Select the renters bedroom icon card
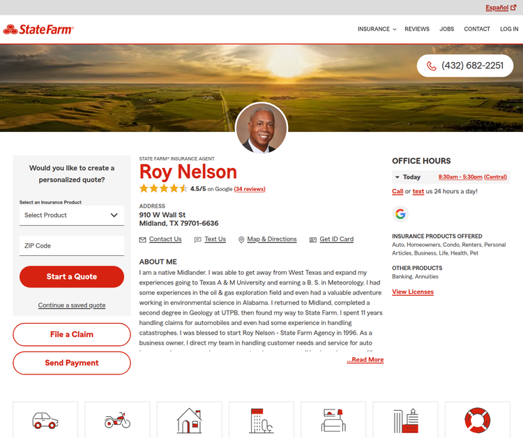Screen dimensions: 523x438 click(333, 420)
